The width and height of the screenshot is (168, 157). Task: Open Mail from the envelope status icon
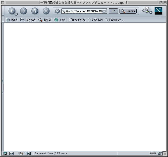pyautogui.click(x=11, y=153)
